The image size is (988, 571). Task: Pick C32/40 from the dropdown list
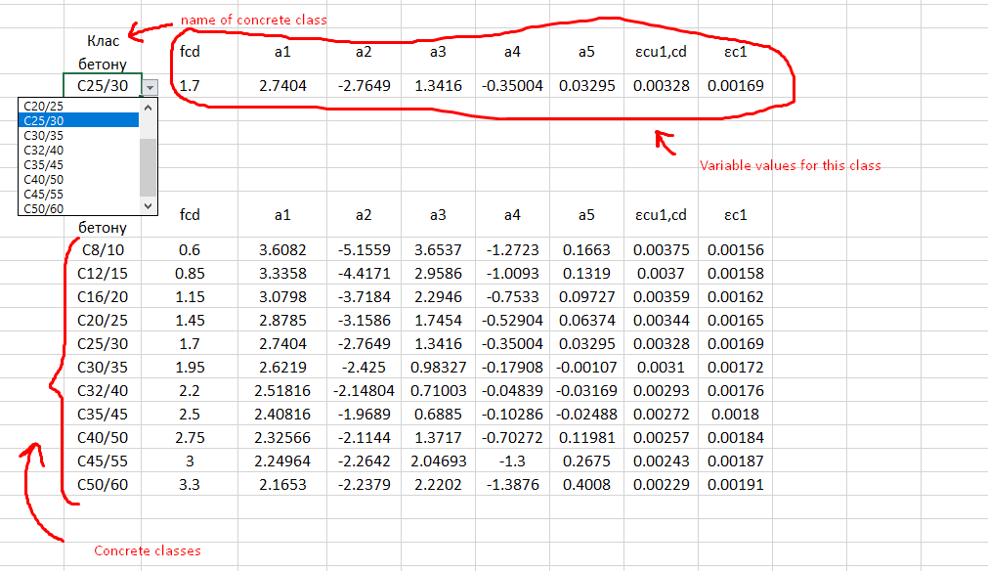click(78, 150)
